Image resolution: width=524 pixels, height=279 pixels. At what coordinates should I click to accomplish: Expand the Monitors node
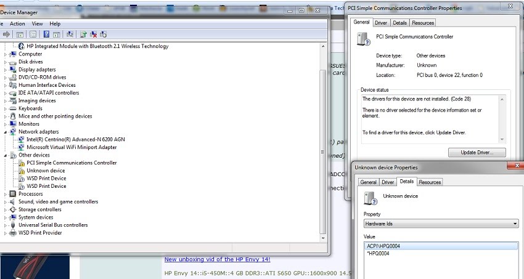[x=6, y=124]
